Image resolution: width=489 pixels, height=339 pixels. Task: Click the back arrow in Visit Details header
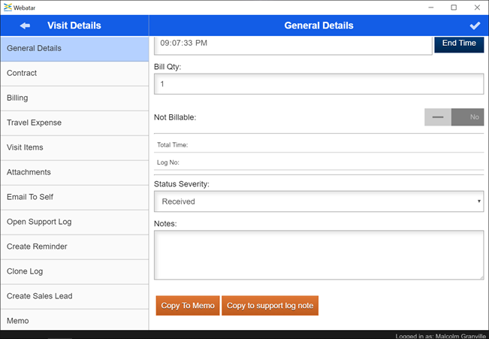tap(25, 26)
